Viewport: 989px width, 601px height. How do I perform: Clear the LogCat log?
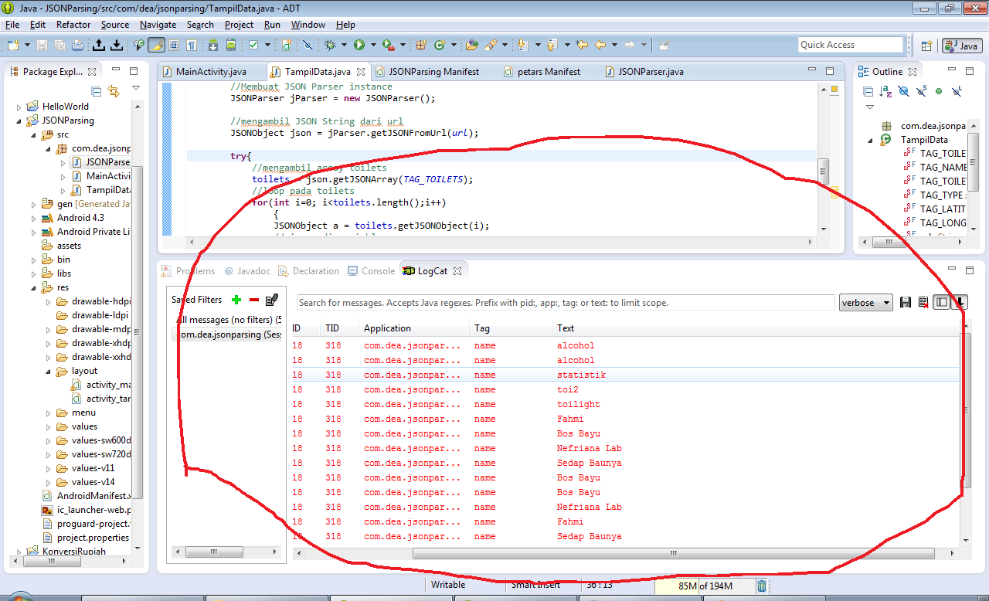coord(923,302)
